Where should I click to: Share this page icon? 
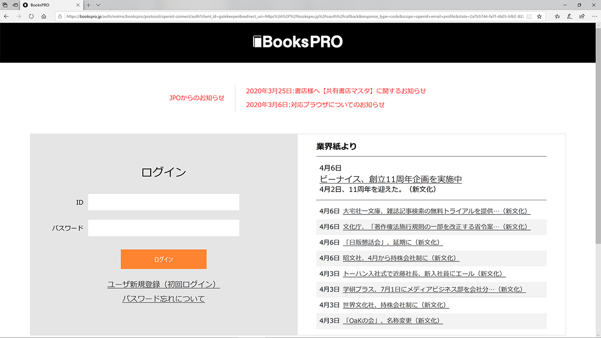582,16
